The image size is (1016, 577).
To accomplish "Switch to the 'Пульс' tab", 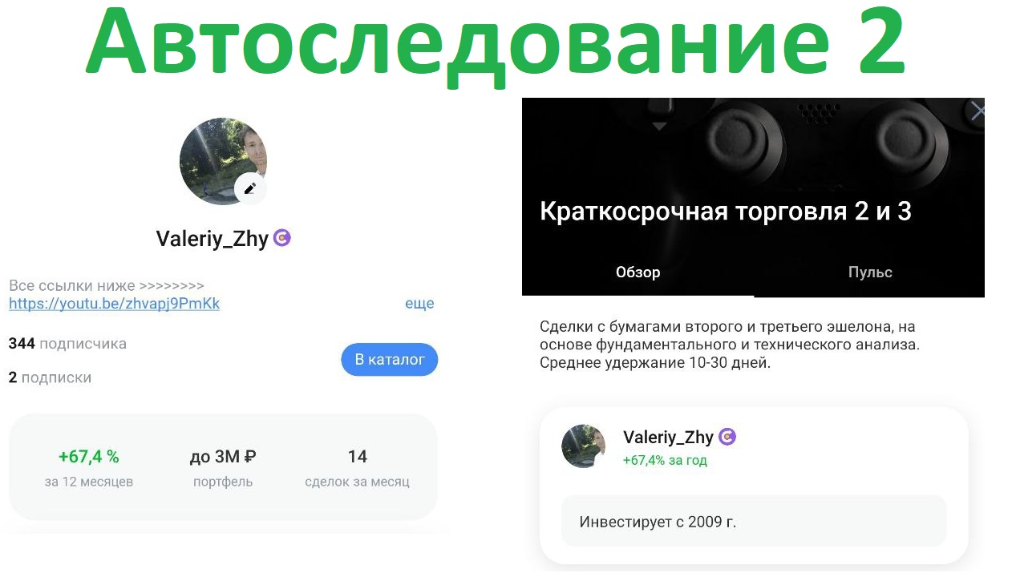I will pos(870,272).
